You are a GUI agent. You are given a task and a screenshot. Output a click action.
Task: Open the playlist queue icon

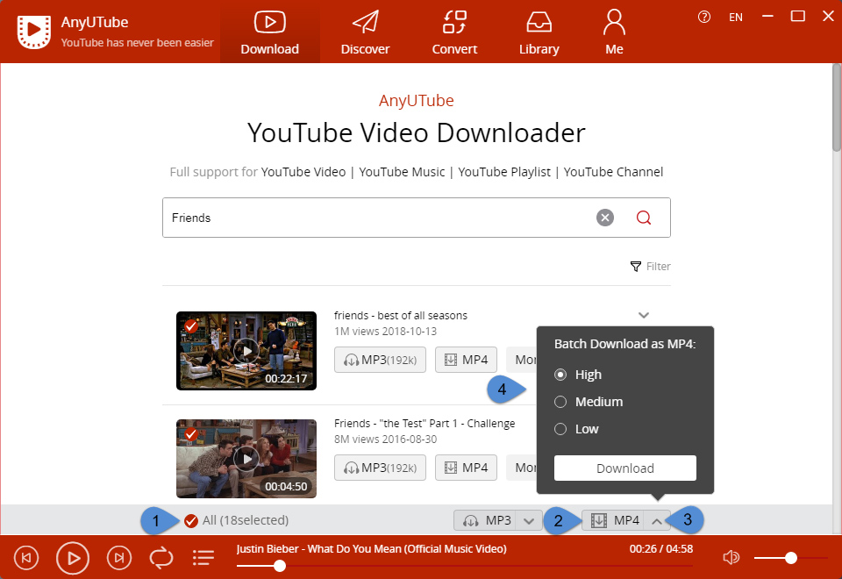click(203, 558)
